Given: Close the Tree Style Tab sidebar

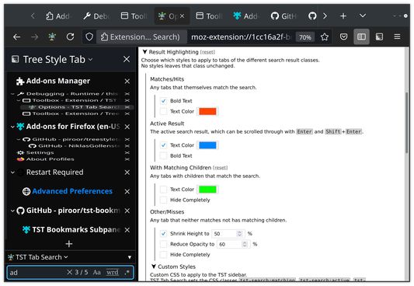Looking at the screenshot, I should [x=127, y=59].
